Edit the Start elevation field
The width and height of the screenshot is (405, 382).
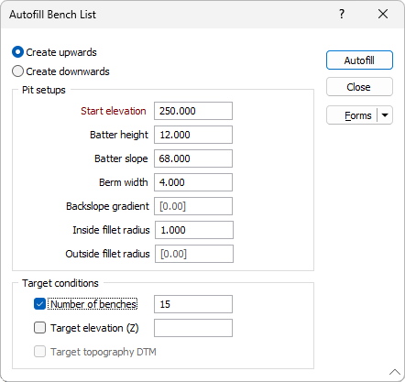click(193, 111)
